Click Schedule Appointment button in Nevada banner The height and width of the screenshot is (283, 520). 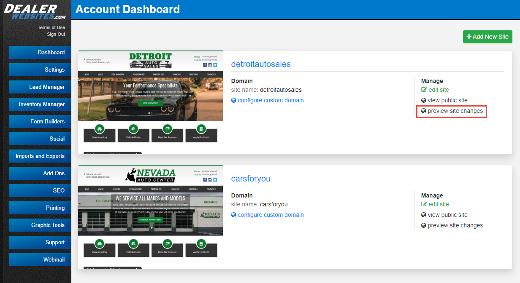[150, 220]
